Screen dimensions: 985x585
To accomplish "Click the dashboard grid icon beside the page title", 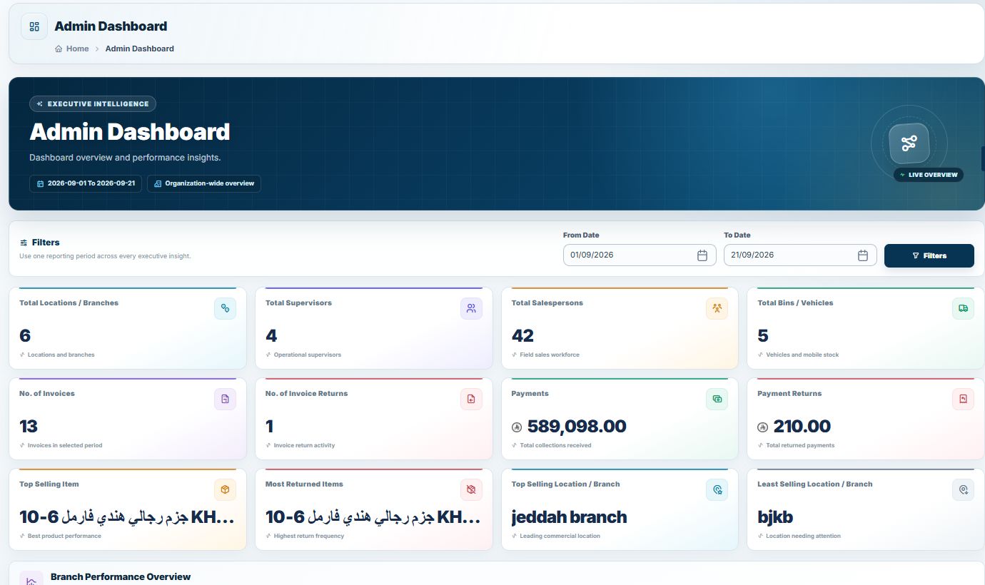I will point(34,26).
